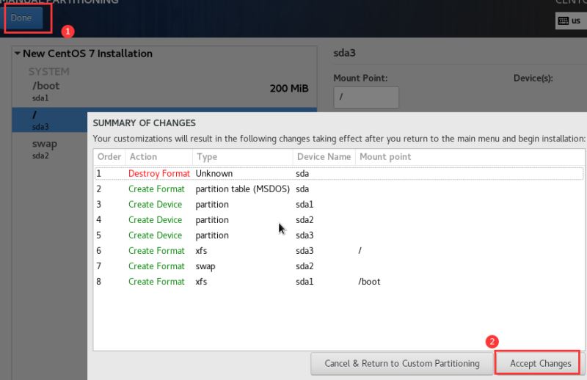Image resolution: width=587 pixels, height=380 pixels.
Task: Sort by the Type column header
Action: click(x=208, y=157)
